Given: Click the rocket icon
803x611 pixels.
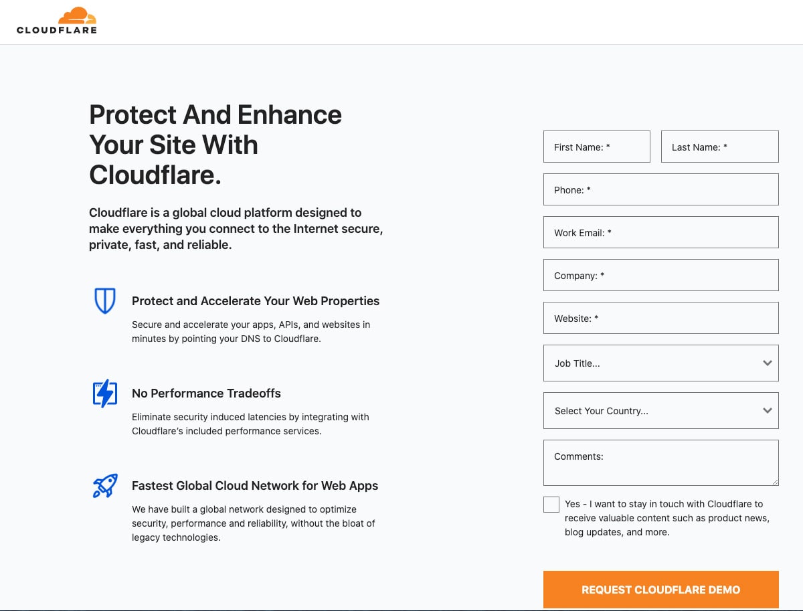Looking at the screenshot, I should (105, 486).
